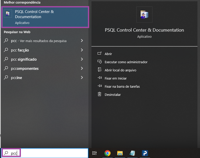200x158 pixels.
Task: Open Google Chrome from the taskbar
Action: 108,153
